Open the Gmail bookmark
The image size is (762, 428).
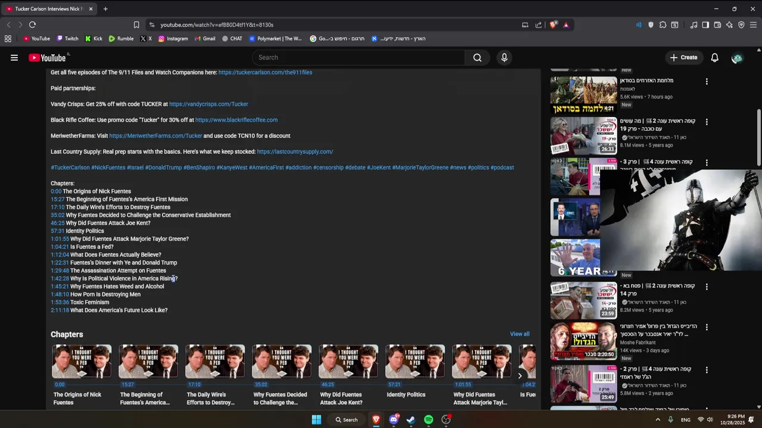pyautogui.click(x=204, y=39)
